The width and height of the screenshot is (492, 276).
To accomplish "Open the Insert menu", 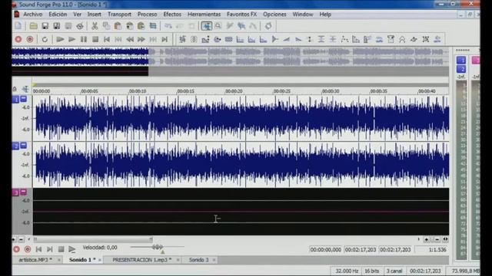I will [94, 15].
